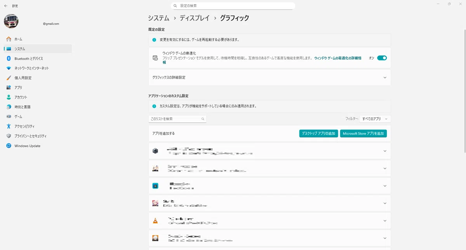Select システム in the sidebar

[38, 49]
